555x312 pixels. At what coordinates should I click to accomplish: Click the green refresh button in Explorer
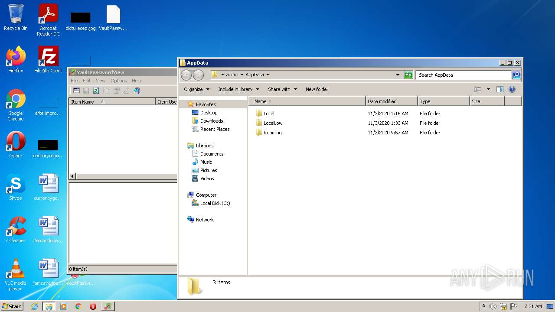point(408,75)
